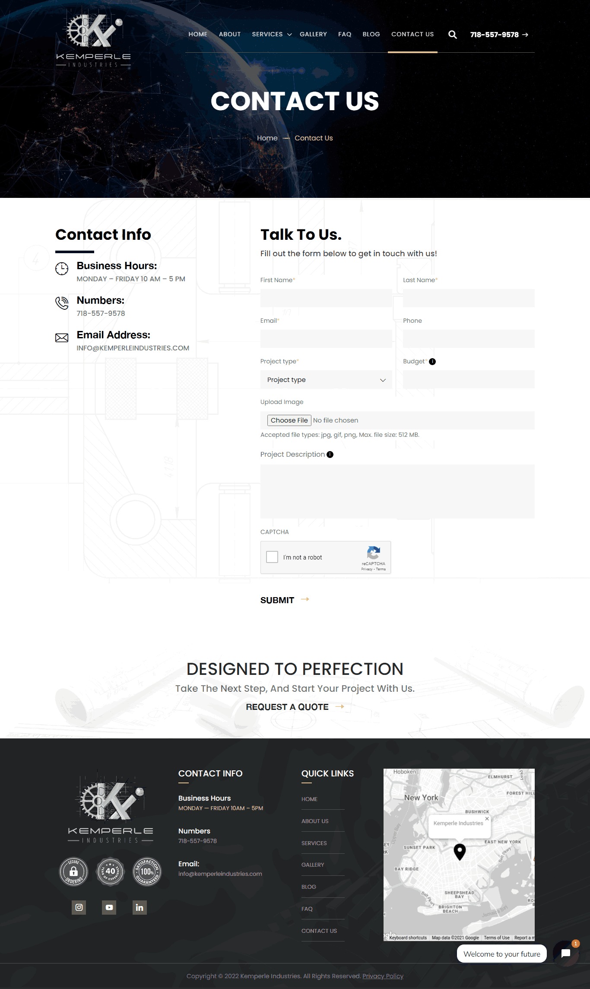The height and width of the screenshot is (989, 590).
Task: Click the SUBMIT button on the form
Action: click(277, 600)
